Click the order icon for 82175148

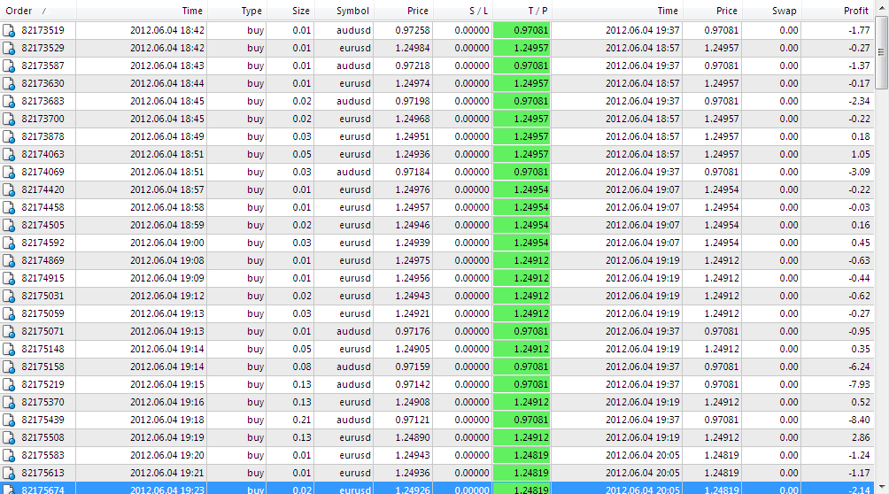9,350
